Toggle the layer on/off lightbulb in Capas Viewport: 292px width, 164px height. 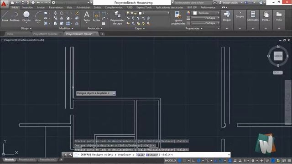[x=128, y=13]
